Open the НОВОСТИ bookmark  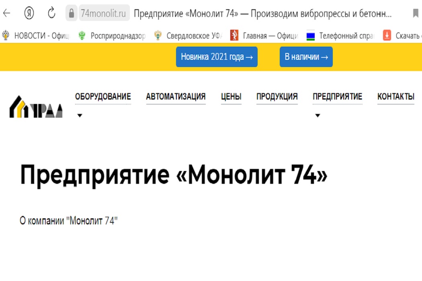point(36,36)
